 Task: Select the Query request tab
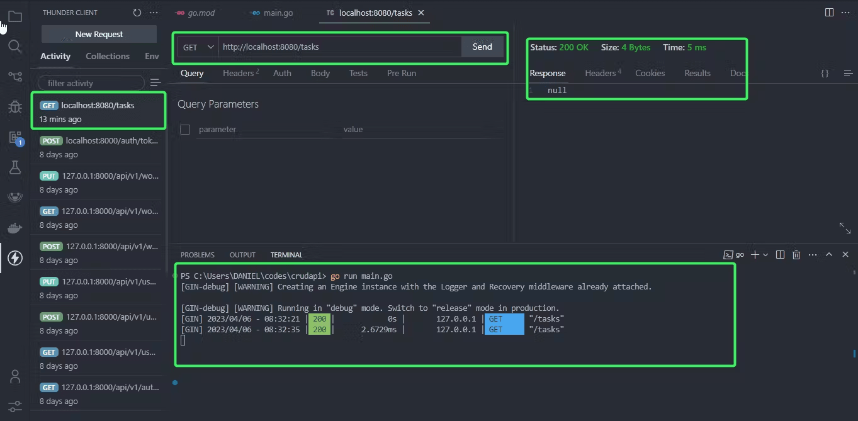(192, 73)
